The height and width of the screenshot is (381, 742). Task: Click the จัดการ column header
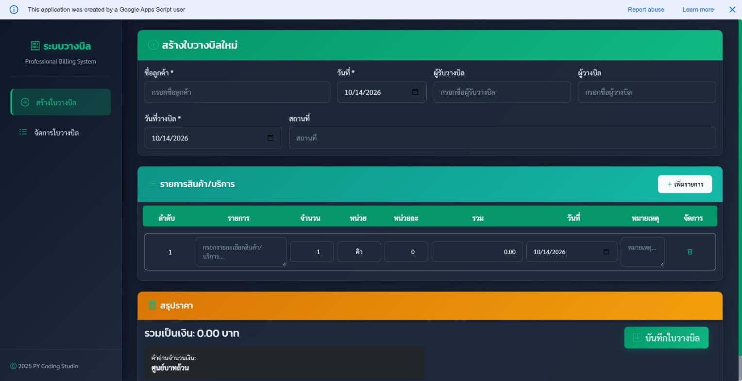pyautogui.click(x=693, y=218)
